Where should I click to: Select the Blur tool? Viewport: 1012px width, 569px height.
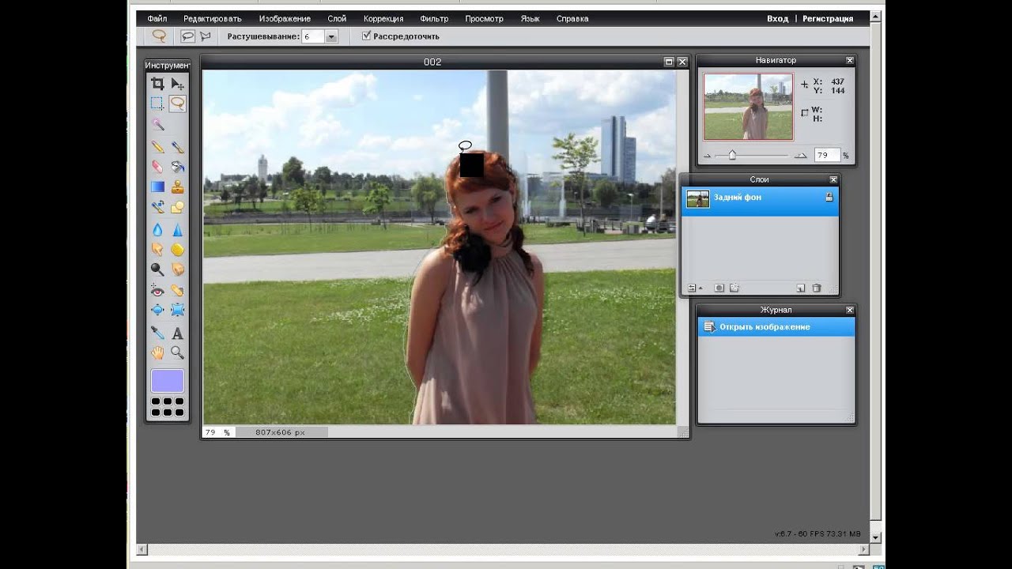[x=157, y=230]
